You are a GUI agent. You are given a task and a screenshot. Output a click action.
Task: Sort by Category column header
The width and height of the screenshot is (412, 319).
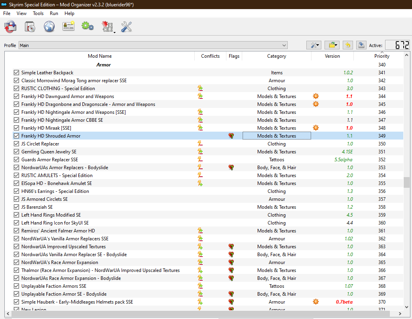pyautogui.click(x=276, y=56)
